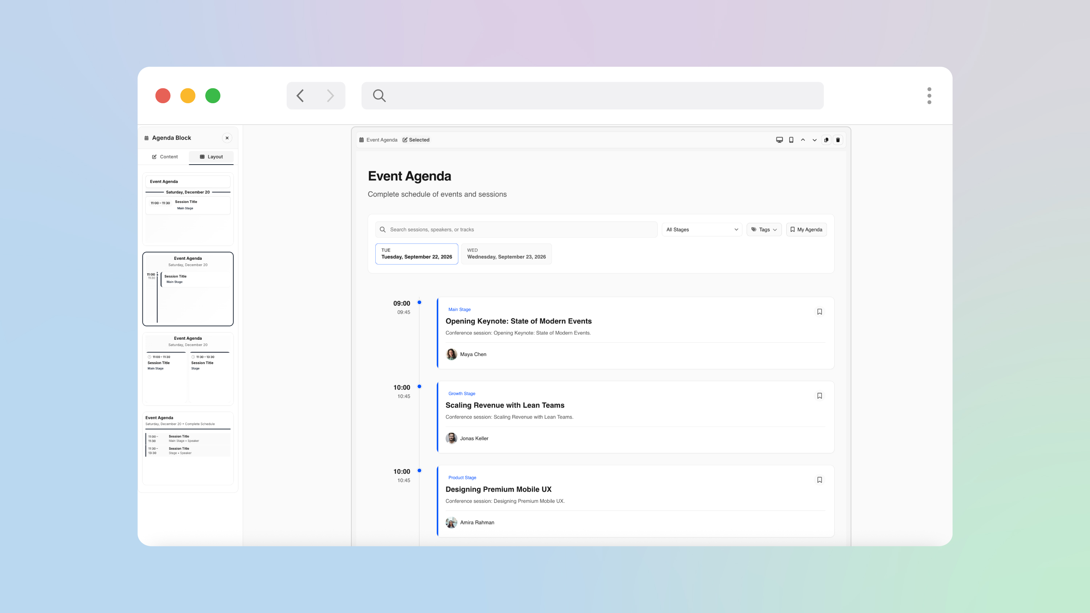Bookmark the Opening Keynote session
The width and height of the screenshot is (1090, 613).
[820, 311]
